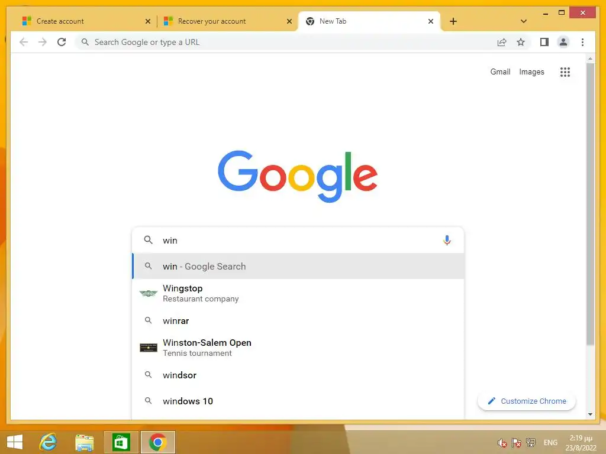Viewport: 606px width, 454px height.
Task: Click the network tray icon
Action: (531, 442)
